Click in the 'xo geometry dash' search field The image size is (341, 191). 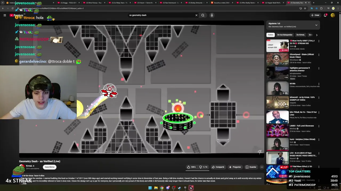tap(161, 15)
